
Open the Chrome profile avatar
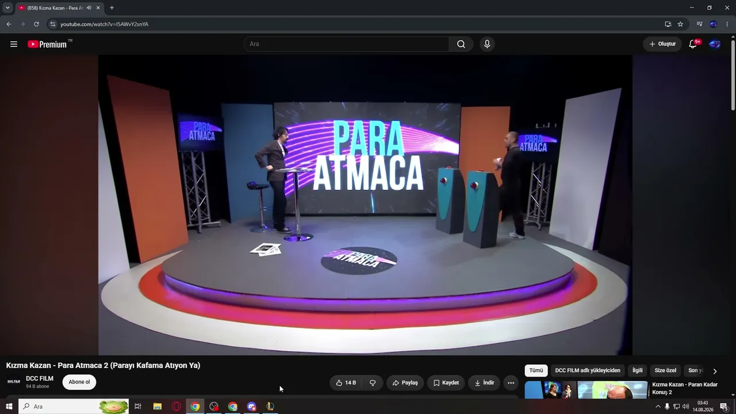click(713, 24)
